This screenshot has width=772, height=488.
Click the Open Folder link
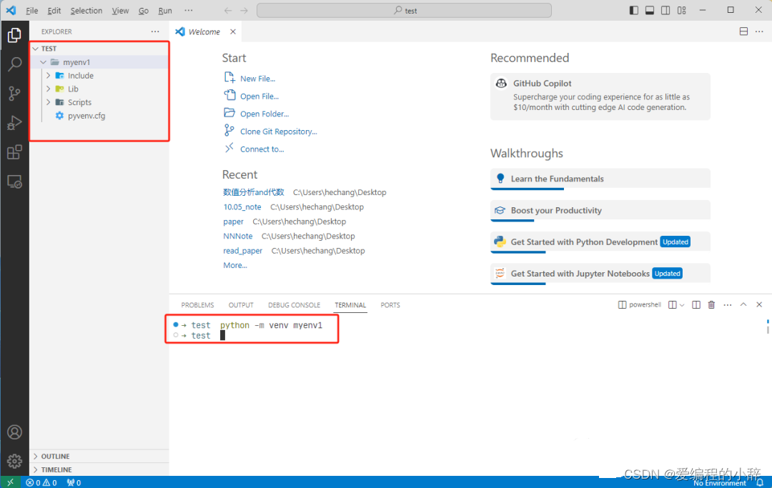(x=264, y=114)
